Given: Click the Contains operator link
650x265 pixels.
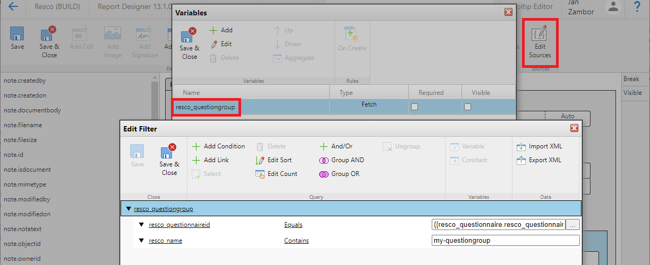Looking at the screenshot, I should [x=296, y=241].
